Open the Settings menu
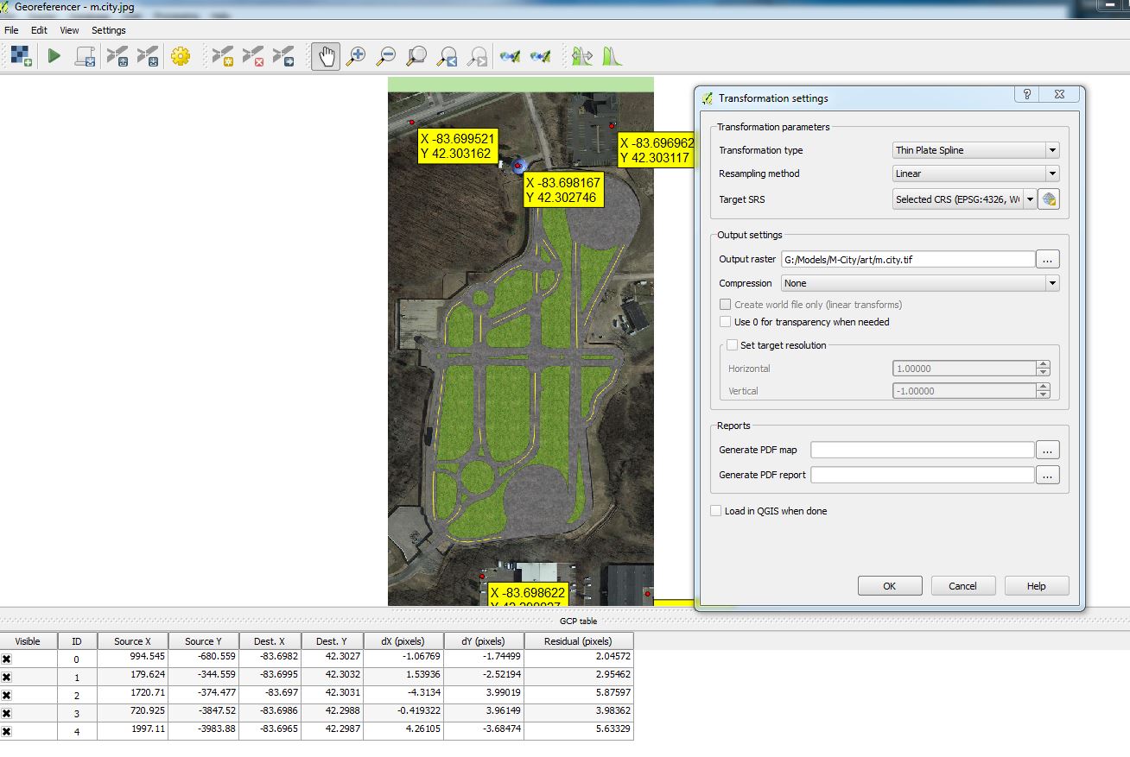The width and height of the screenshot is (1130, 757). (x=109, y=30)
